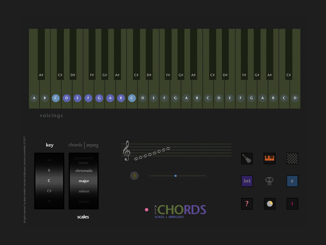Tap the highest D white key

point(295,98)
